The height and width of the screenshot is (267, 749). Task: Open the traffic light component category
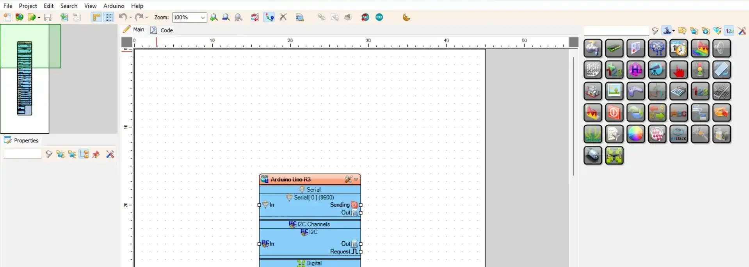(x=700, y=70)
